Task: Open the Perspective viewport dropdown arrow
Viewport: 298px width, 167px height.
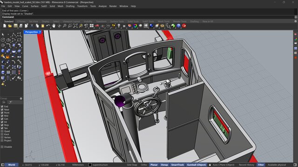Action: (41, 32)
